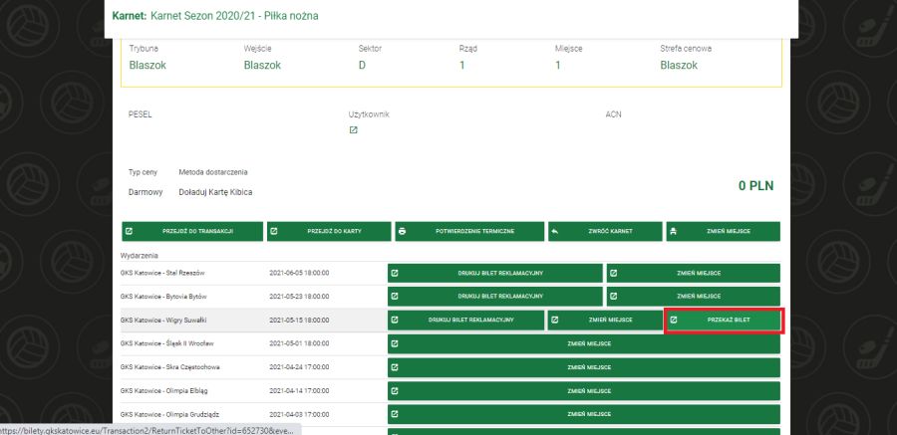Click icon on Śląsk II Wrocław Zmień miejsce button

(394, 343)
